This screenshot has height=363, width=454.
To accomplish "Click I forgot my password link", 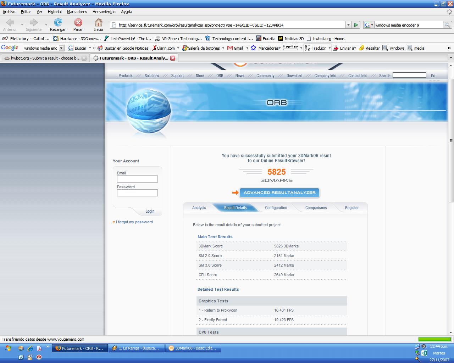I will pyautogui.click(x=135, y=222).
